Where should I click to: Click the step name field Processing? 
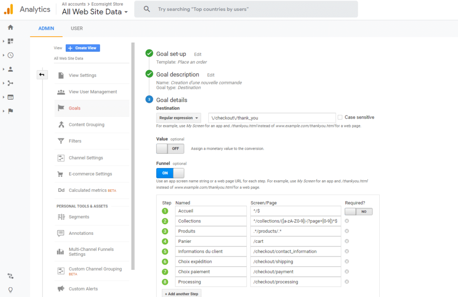[211, 282]
